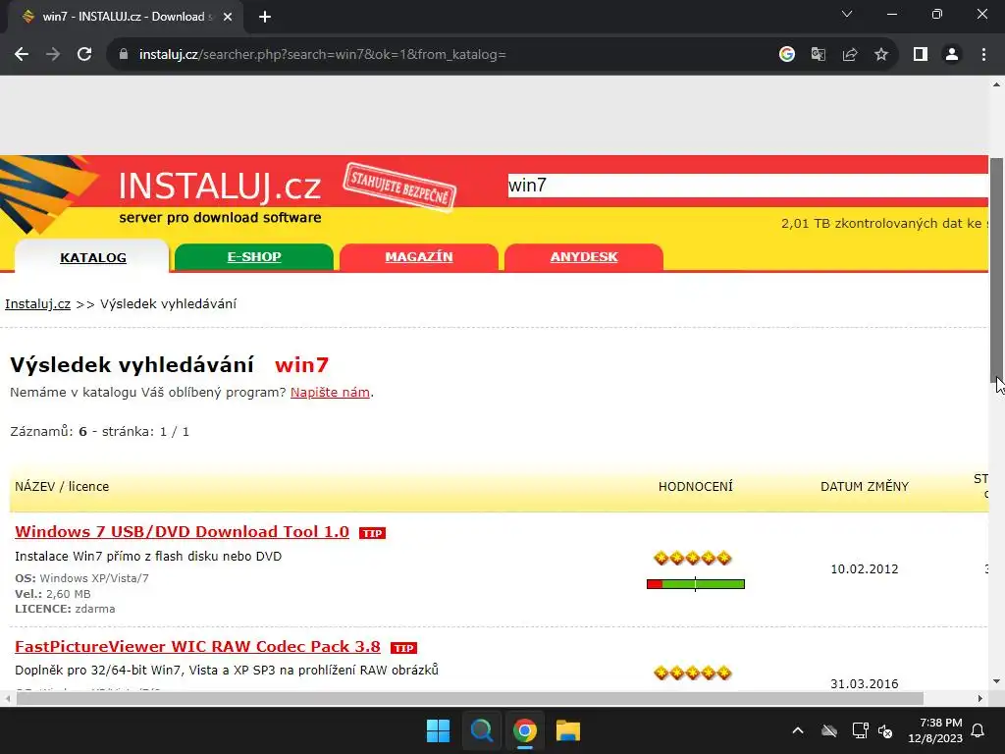Screen dimensions: 1005x754
Task: Click the Instaluj.cz breadcrumb link
Action: (x=38, y=304)
